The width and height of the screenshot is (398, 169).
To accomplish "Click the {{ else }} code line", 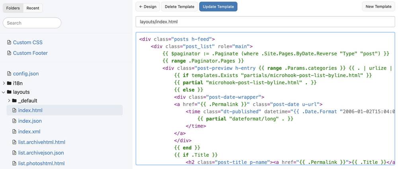I will (189, 90).
